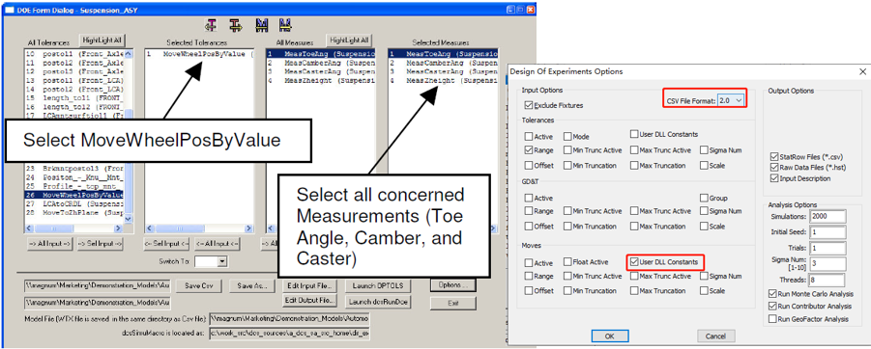This screenshot has width=871, height=349.
Task: Click OK in Design Of Experiments Options
Action: 610,336
